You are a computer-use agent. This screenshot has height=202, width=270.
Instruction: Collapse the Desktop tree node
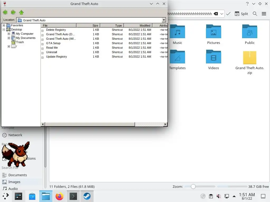tap(4, 29)
